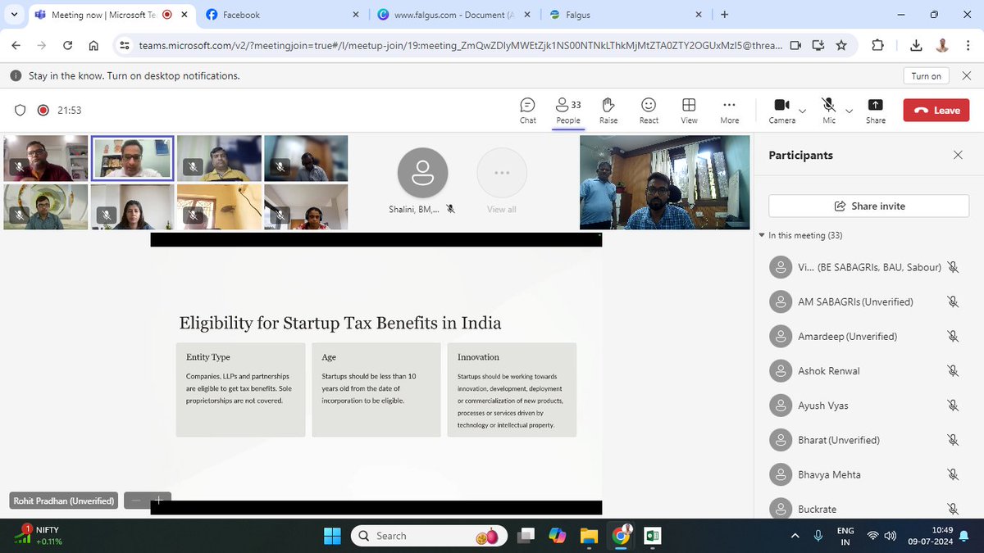
Task: Dismiss the notifications banner
Action: [x=967, y=75]
